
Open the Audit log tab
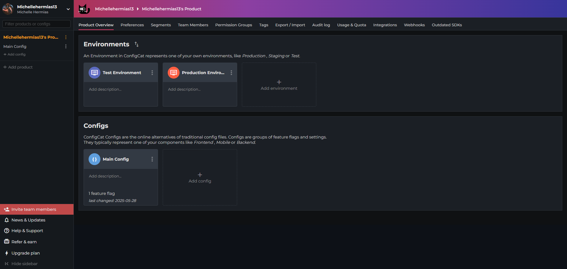point(321,25)
